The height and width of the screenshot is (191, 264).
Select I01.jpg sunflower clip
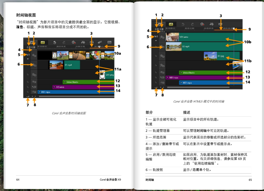222,56
